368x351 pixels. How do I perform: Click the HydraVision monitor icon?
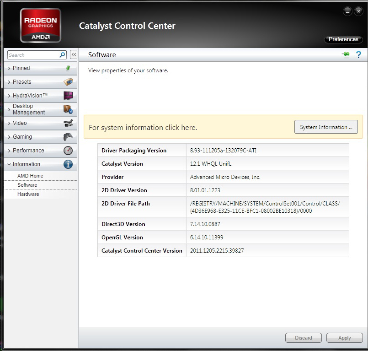tap(68, 96)
